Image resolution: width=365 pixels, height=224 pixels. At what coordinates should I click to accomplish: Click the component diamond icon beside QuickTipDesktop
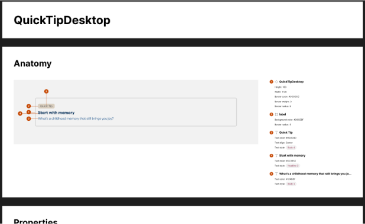pos(276,82)
